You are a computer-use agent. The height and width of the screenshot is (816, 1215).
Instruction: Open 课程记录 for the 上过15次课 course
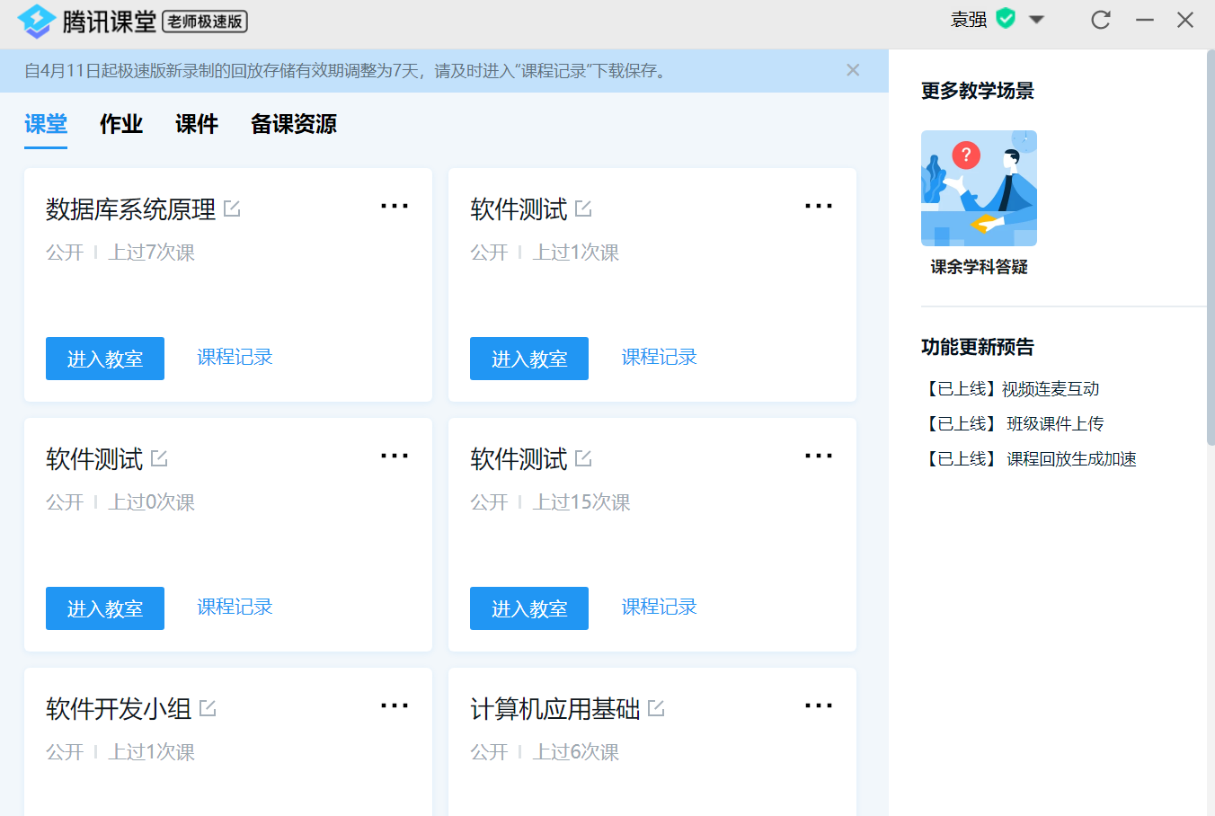659,608
